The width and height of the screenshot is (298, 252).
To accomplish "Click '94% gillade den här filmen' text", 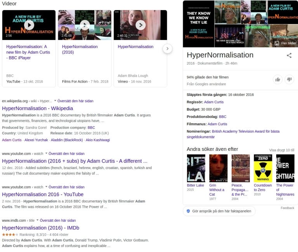I will point(208,77).
